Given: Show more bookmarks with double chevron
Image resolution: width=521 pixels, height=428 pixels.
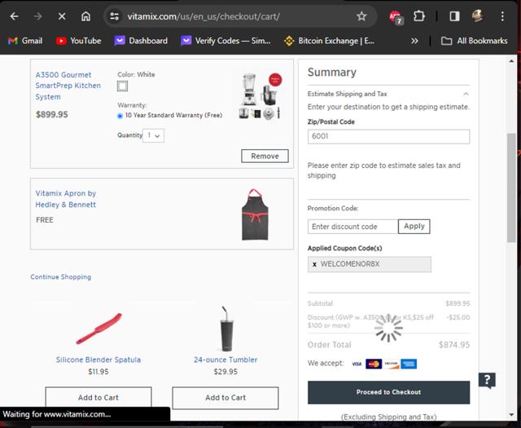Looking at the screenshot, I should (414, 41).
